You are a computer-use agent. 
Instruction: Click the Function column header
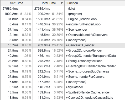[x=95, y=3]
